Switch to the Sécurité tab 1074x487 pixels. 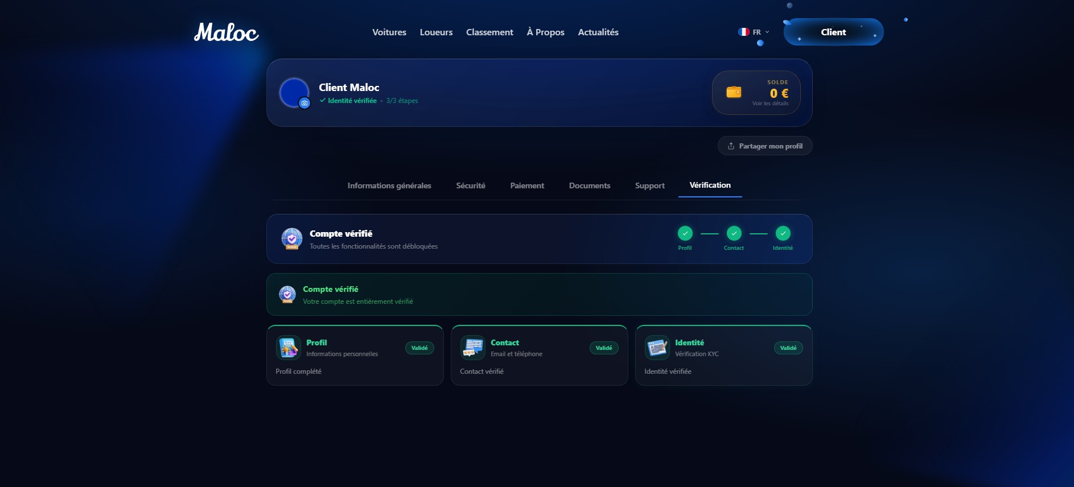point(470,186)
